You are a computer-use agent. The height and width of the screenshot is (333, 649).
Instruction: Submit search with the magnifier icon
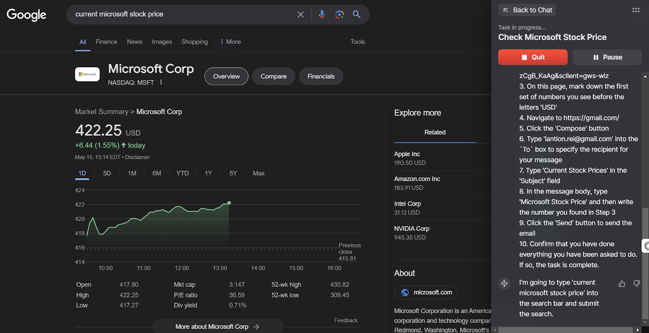(357, 14)
